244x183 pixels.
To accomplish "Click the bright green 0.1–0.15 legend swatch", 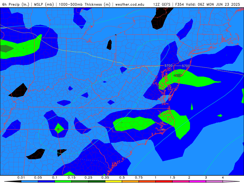I will point(63,181).
